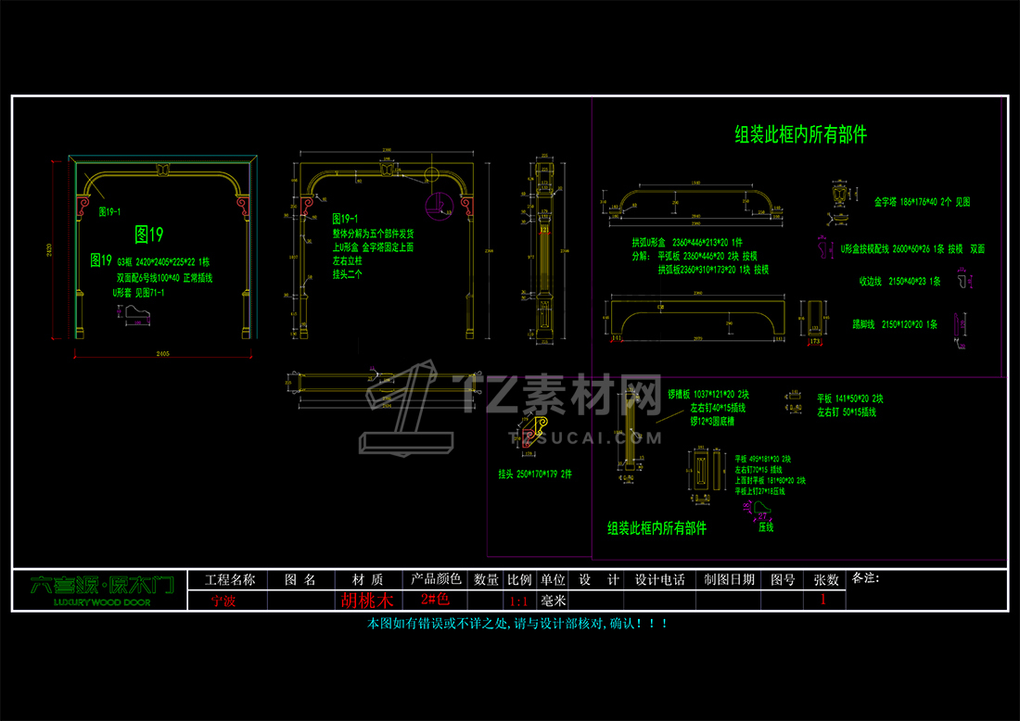Select the red 2405 width dimension
Screen dimensions: 1020x721
[x=162, y=354]
